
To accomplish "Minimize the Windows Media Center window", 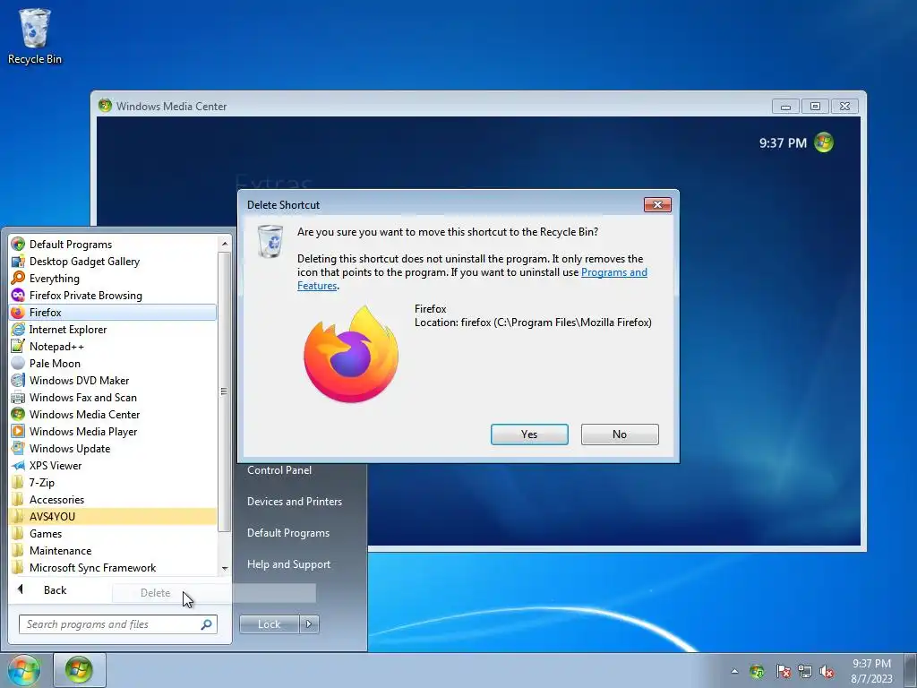I will (x=785, y=106).
